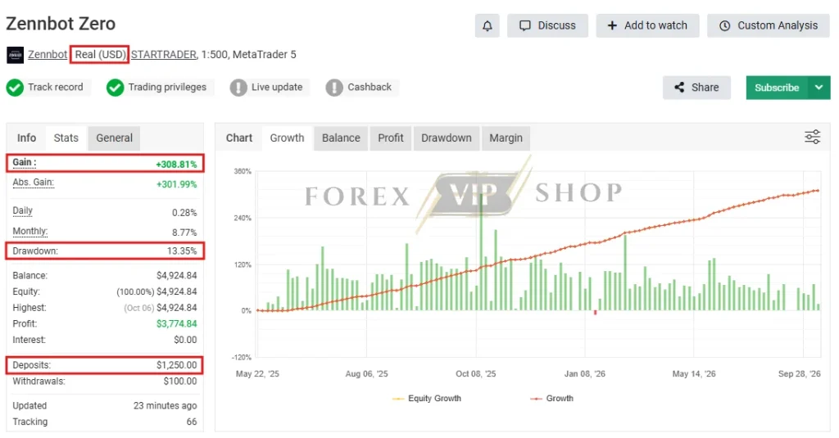
Task: Subscribe to Zennbot Zero
Action: click(x=777, y=88)
